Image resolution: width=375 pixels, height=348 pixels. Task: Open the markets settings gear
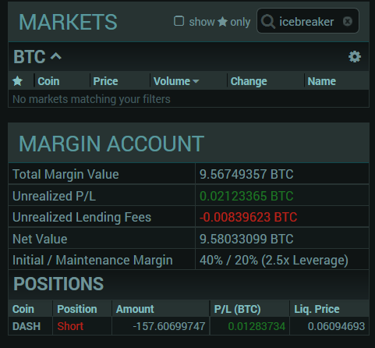355,57
